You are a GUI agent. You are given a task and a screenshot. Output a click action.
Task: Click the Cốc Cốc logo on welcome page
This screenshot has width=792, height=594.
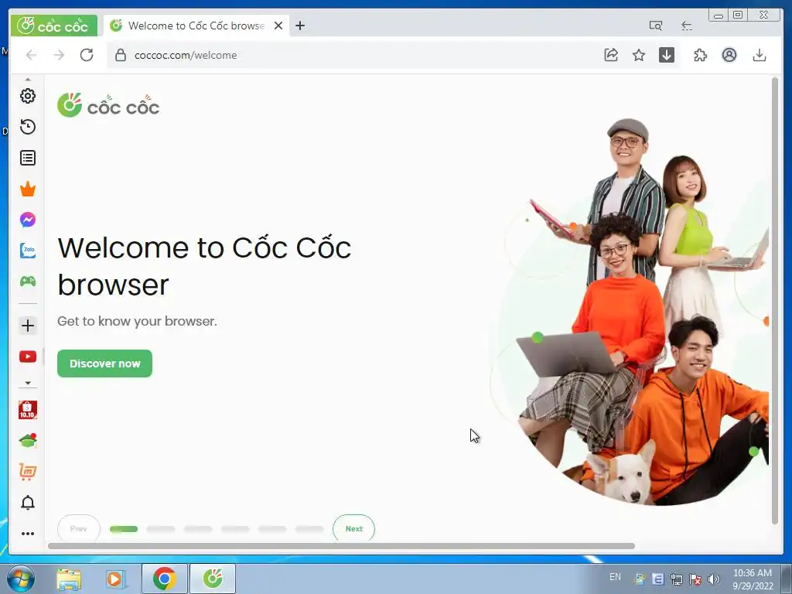coord(108,105)
